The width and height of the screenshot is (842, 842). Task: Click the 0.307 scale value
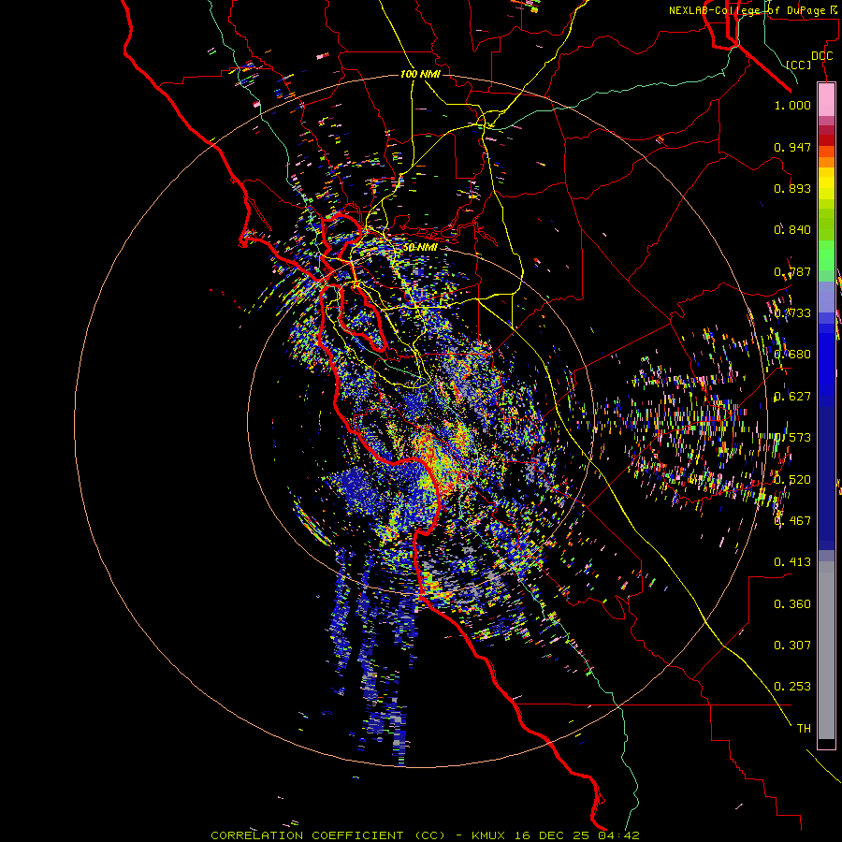point(792,646)
